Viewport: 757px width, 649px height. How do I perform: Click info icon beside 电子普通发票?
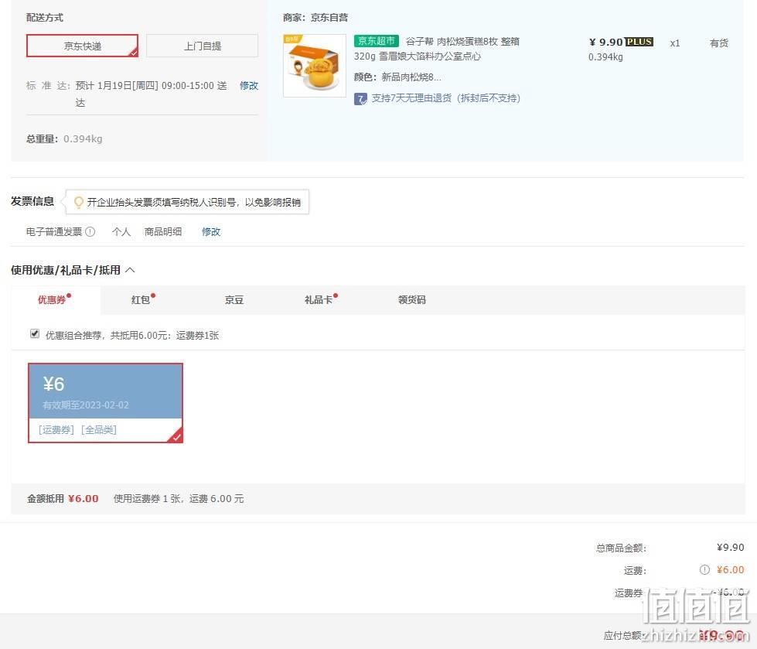[90, 232]
